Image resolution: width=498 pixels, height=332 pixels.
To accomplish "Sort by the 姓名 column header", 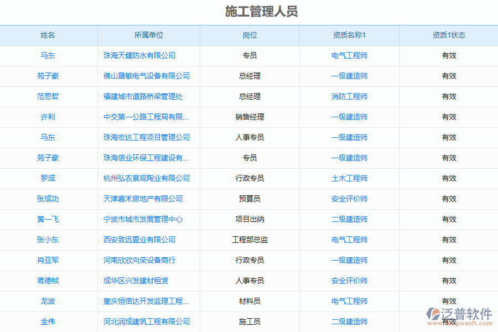I will click(x=48, y=35).
